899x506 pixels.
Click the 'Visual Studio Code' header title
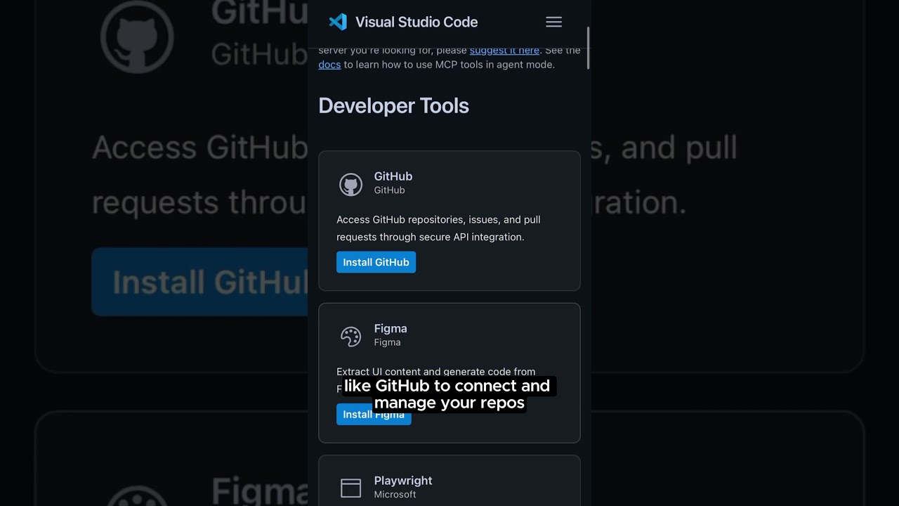[x=416, y=22]
